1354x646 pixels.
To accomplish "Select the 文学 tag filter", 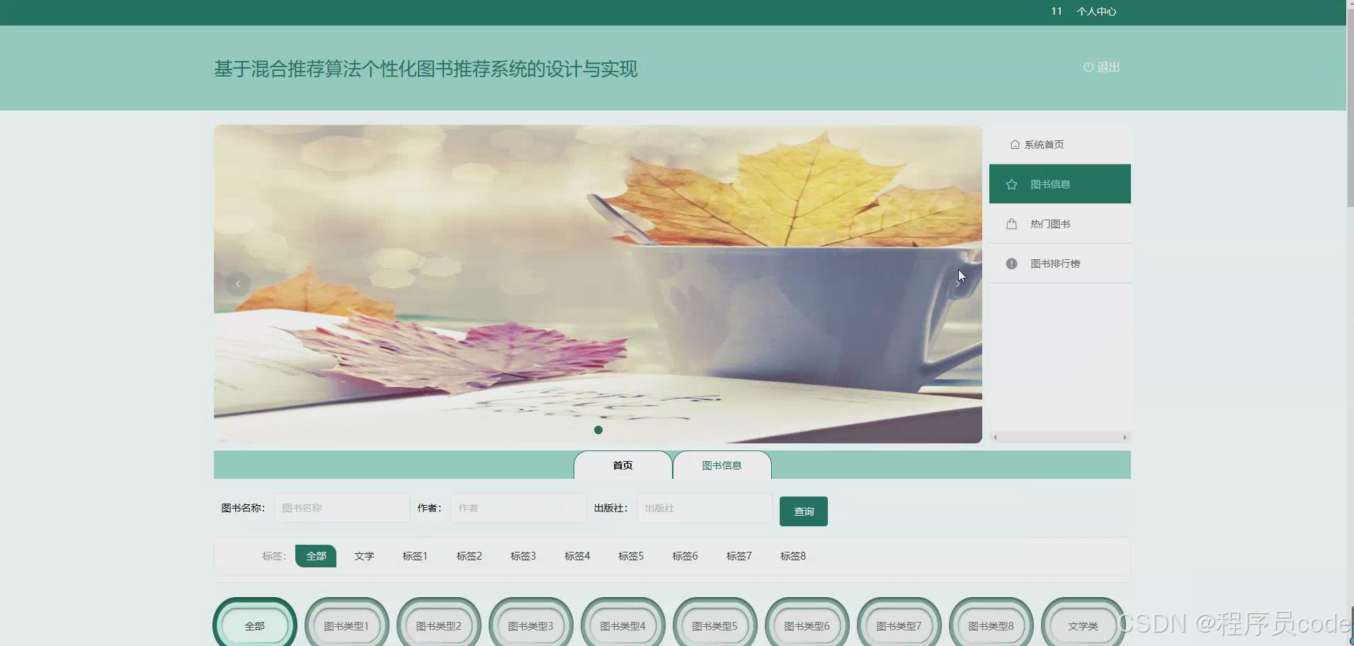I will click(364, 556).
